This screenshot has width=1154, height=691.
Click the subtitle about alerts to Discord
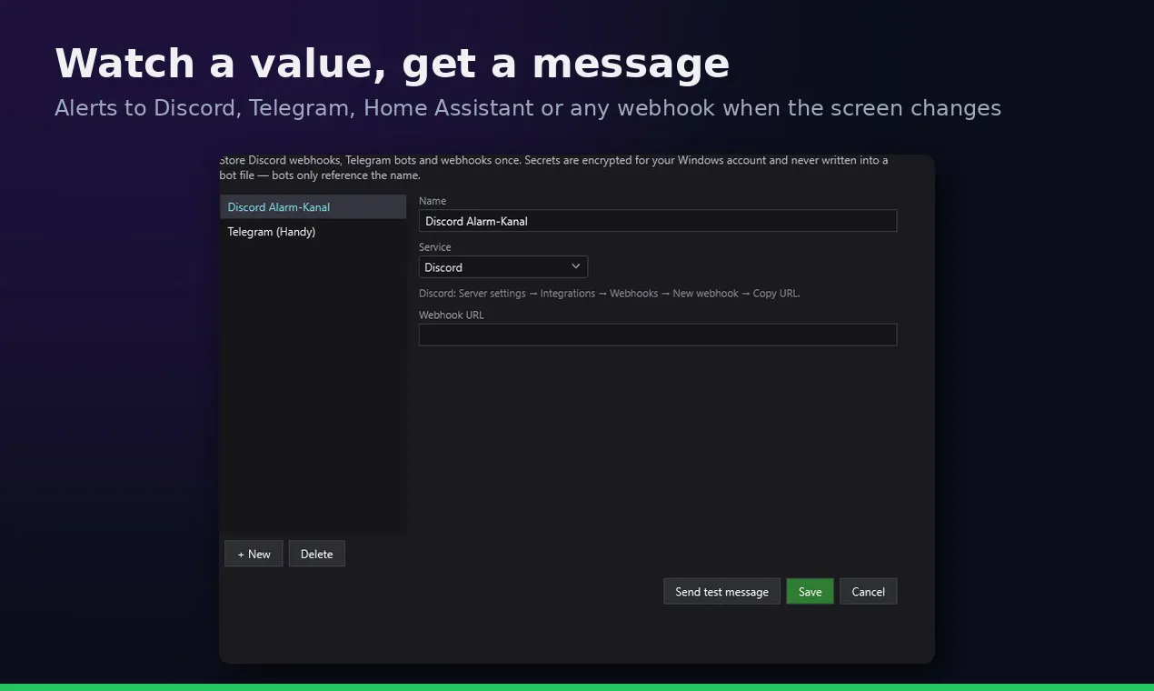pyautogui.click(x=528, y=108)
